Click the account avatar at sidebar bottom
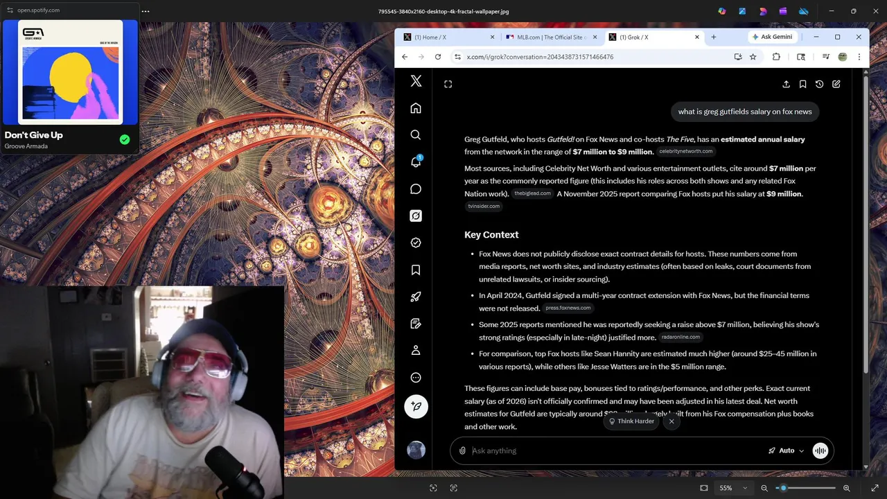 416,450
